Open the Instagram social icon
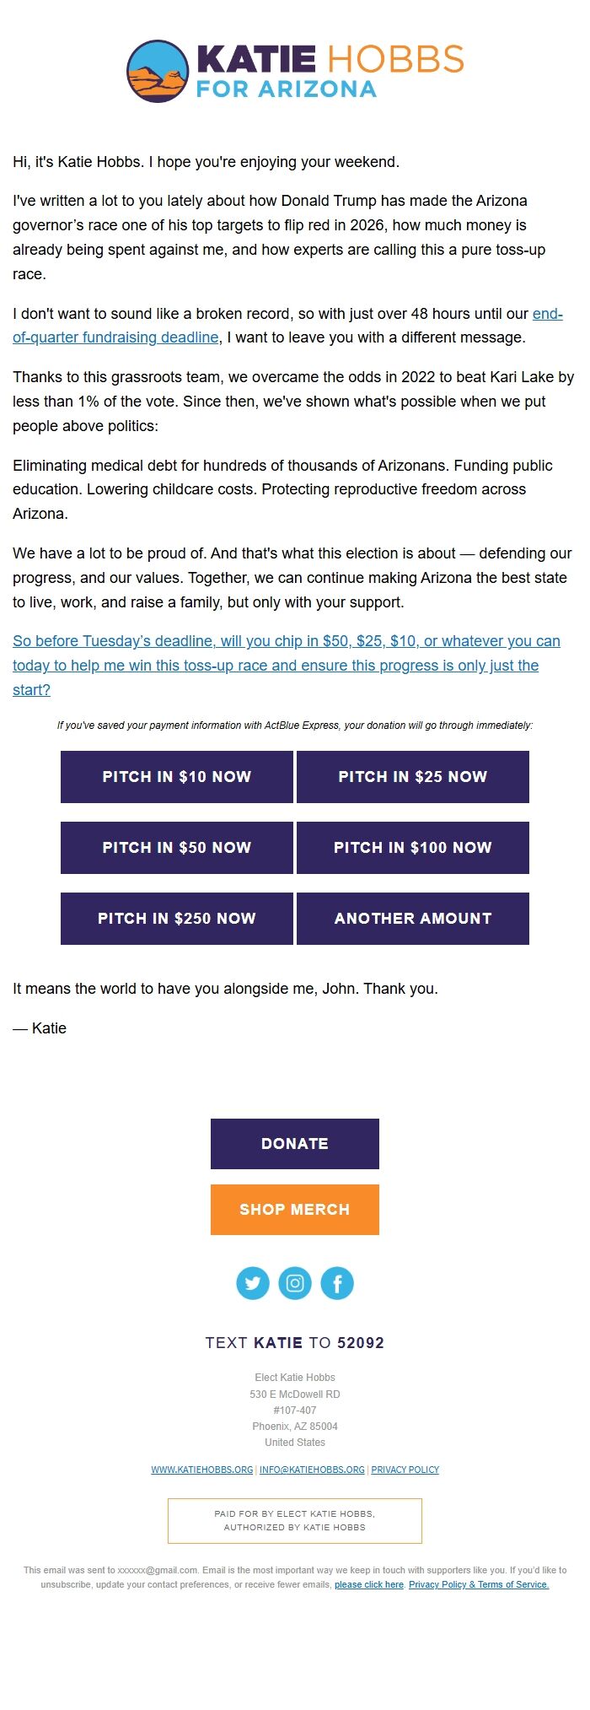The height and width of the screenshot is (1710, 590). [x=295, y=1283]
